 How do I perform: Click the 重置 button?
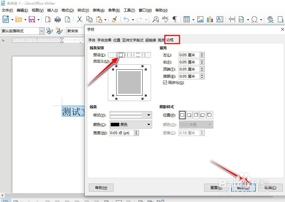tap(216, 188)
